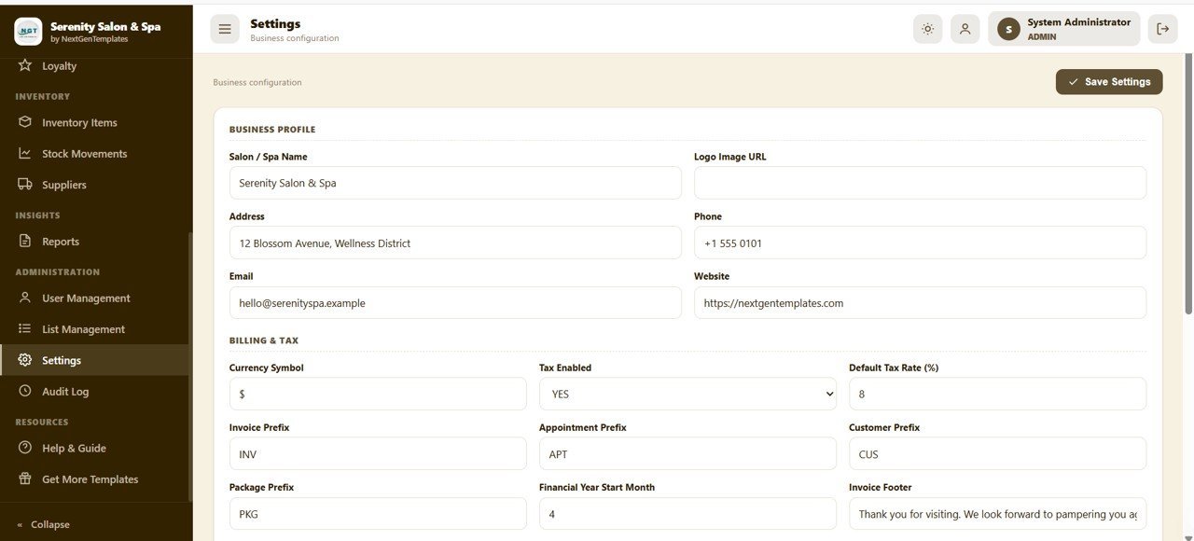Click the Default Tax Rate field
This screenshot has height=541, width=1194.
997,394
